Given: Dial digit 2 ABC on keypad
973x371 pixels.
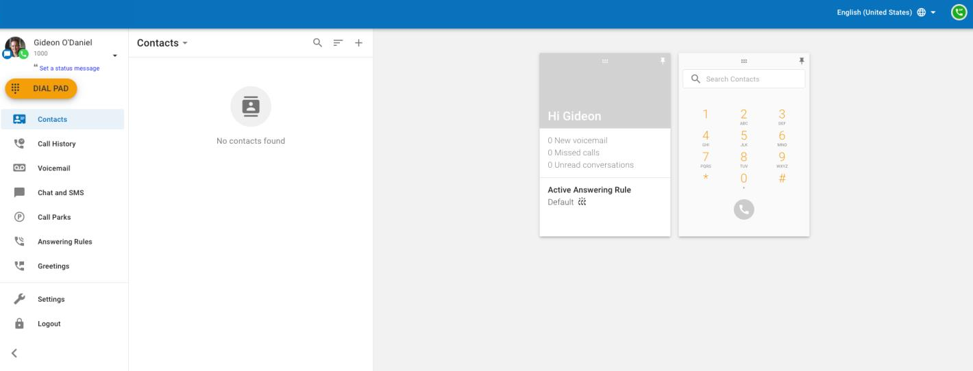Looking at the screenshot, I should (x=744, y=116).
